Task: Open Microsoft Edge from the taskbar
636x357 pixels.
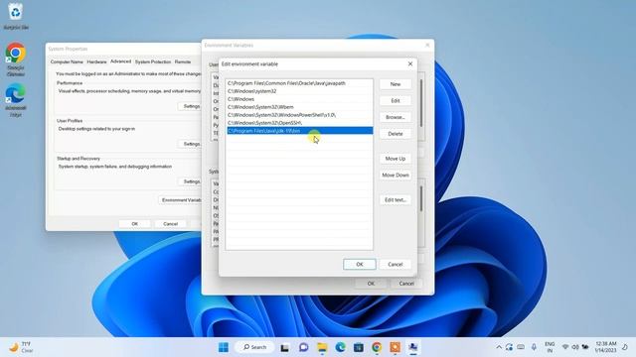Action: click(x=340, y=347)
